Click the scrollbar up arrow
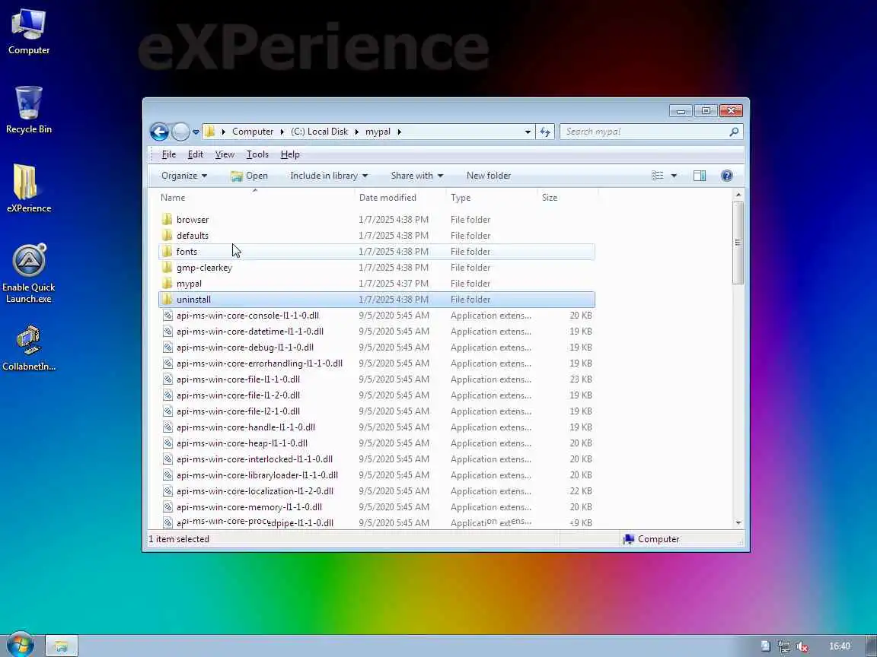 click(x=738, y=195)
